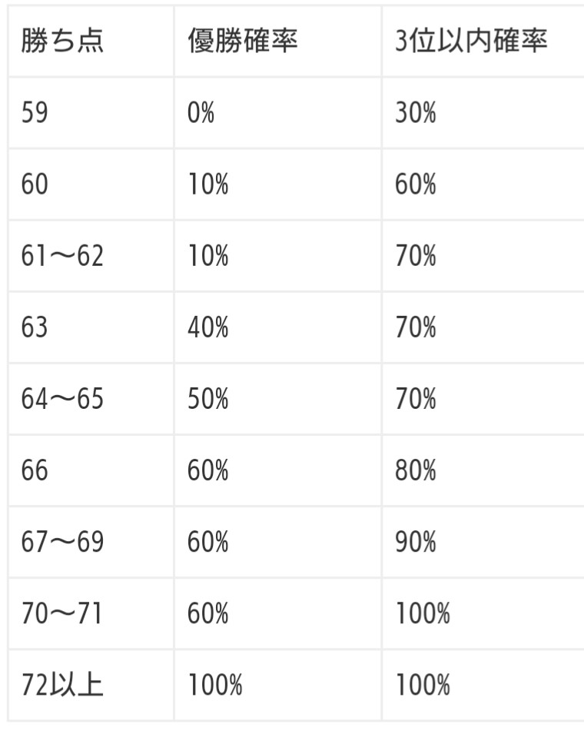Screen dimensions: 584x754
Task: Select the 70〜71 points cell
Action: click(x=62, y=613)
